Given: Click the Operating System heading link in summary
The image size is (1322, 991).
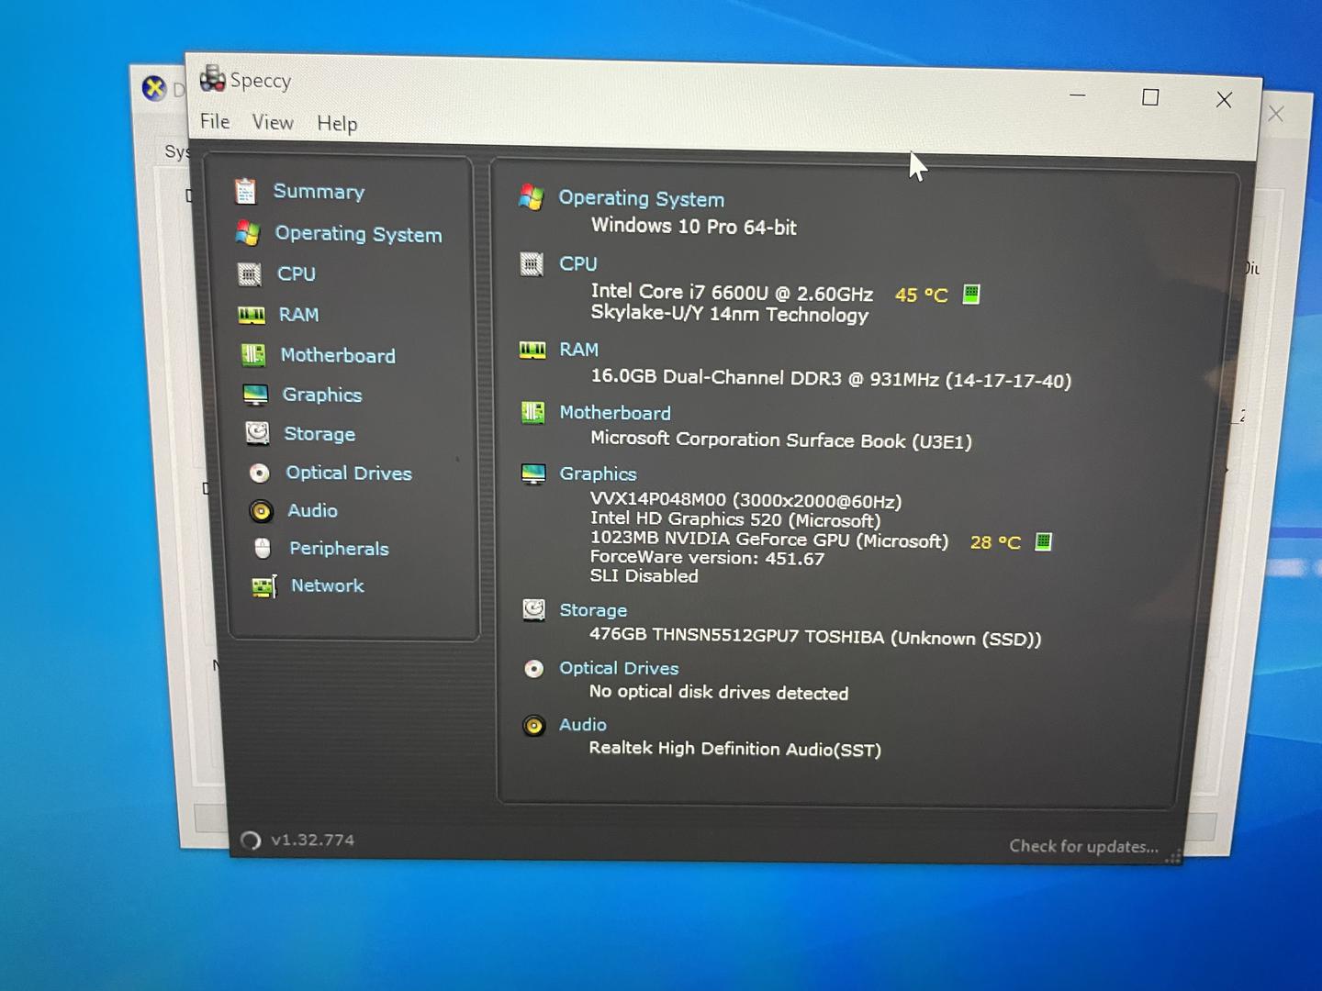Looking at the screenshot, I should tap(642, 199).
